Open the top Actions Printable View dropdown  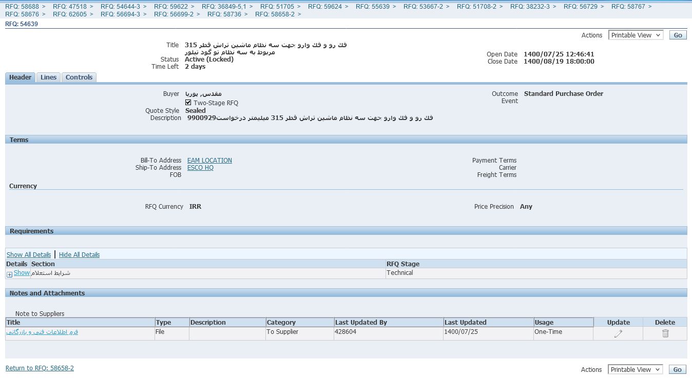(x=636, y=35)
